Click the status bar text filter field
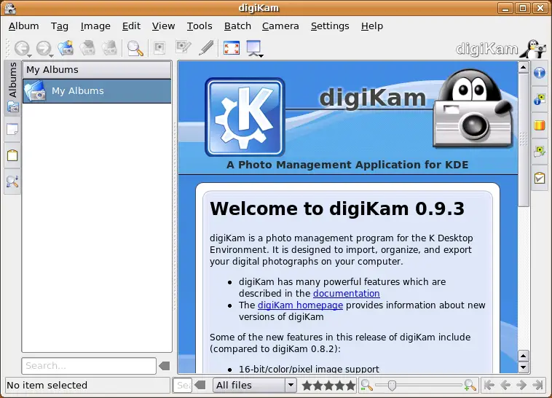The image size is (552, 398). point(182,385)
